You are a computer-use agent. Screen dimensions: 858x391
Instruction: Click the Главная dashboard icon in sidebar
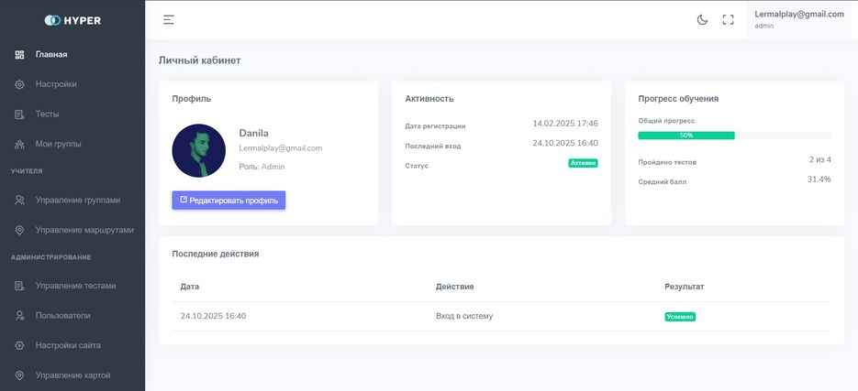point(19,55)
